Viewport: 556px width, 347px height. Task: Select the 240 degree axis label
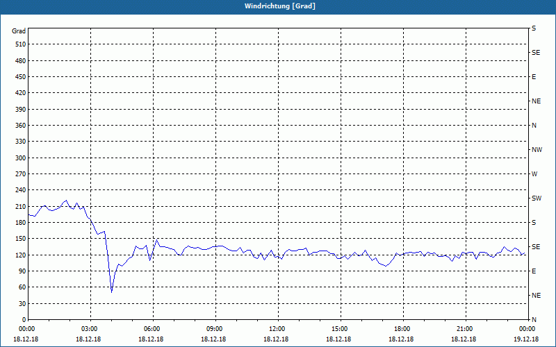[x=21, y=189]
